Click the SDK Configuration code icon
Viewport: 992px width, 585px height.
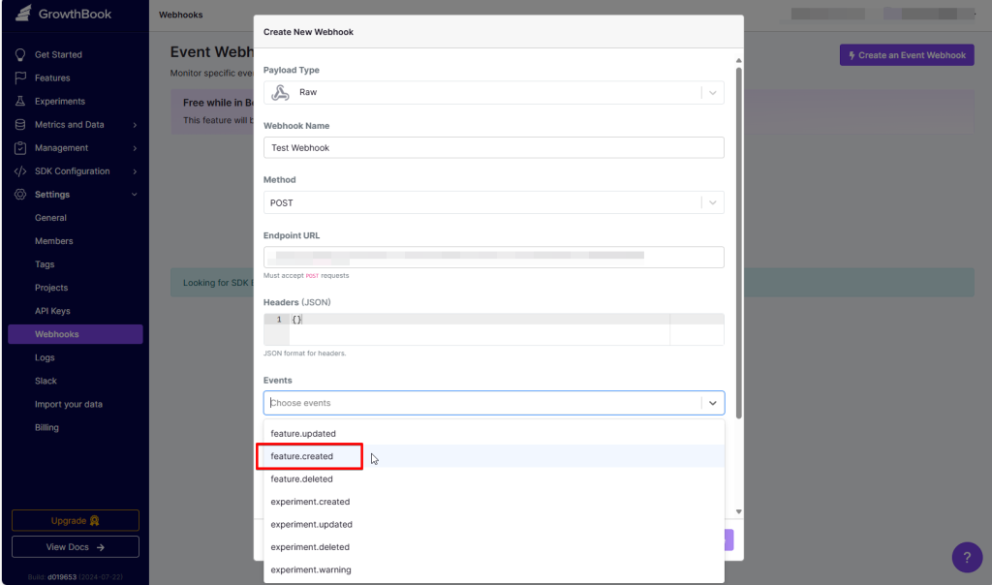(x=19, y=171)
